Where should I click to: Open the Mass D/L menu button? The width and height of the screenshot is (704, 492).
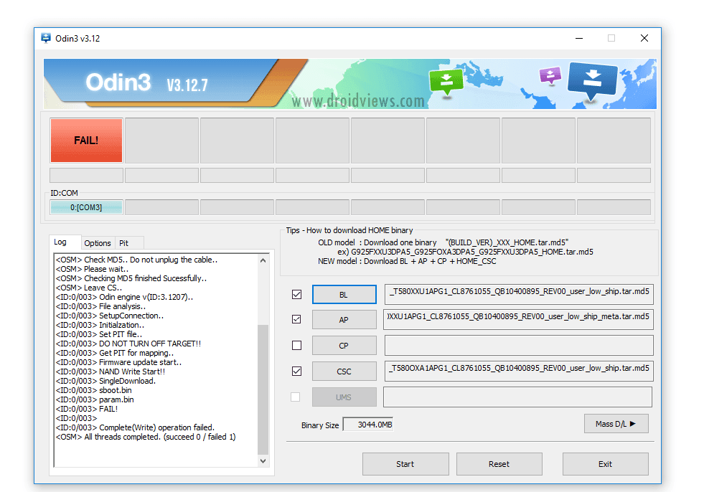616,424
